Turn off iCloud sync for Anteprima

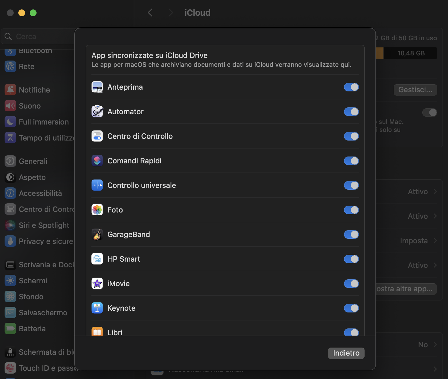[351, 87]
